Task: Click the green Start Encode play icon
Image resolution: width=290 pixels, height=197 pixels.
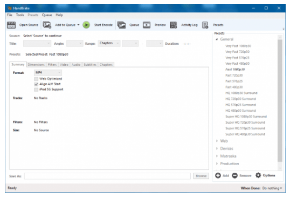Action: click(86, 25)
